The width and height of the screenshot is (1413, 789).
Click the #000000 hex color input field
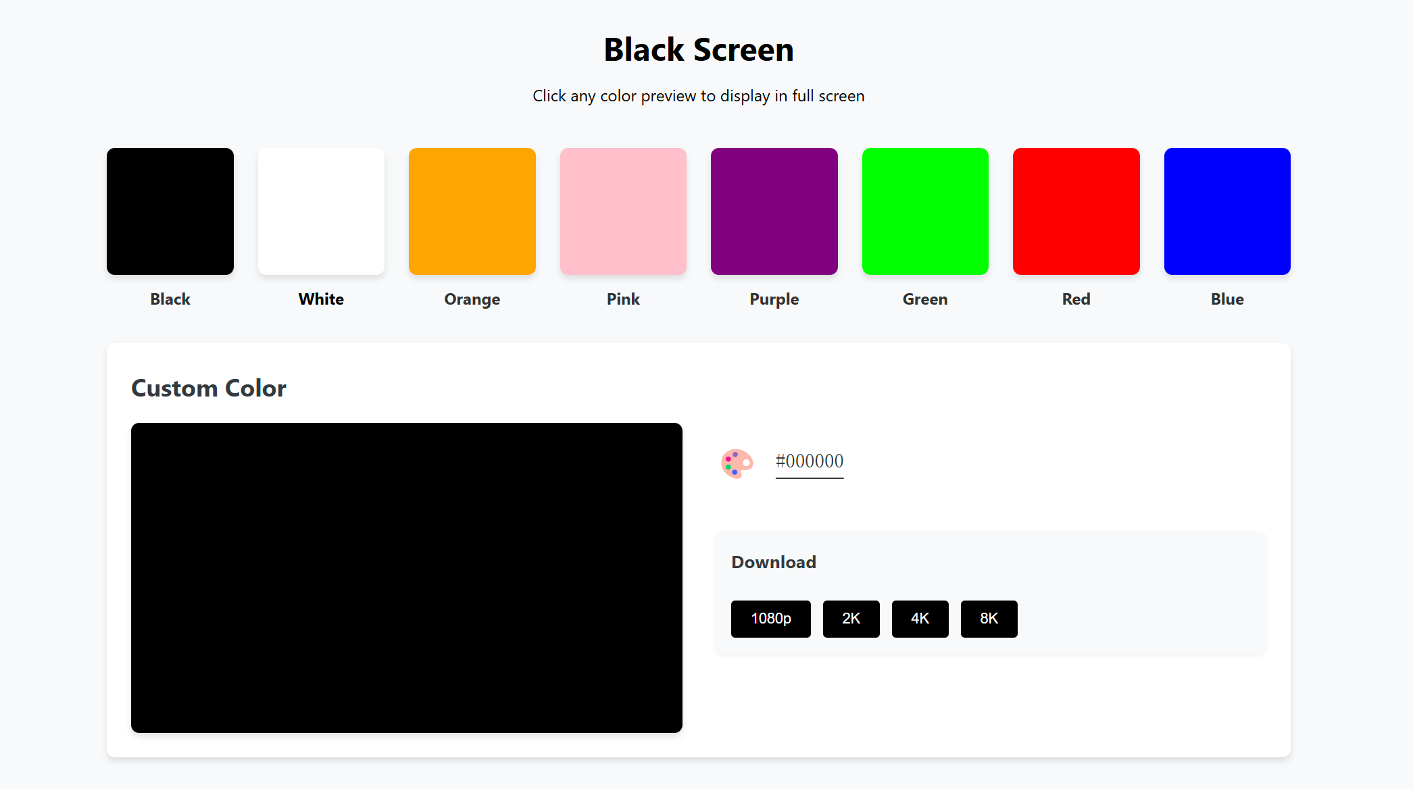point(809,462)
